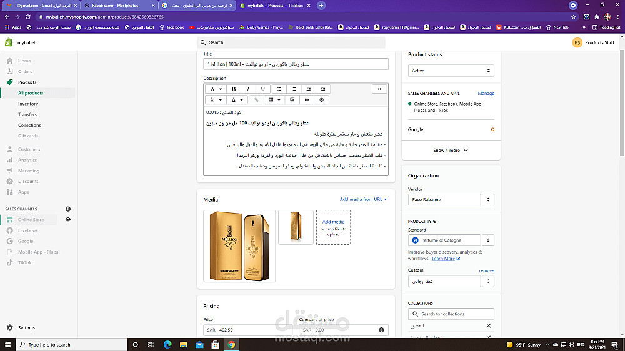Open Google sales channel in sidebar
Image resolution: width=625 pixels, height=351 pixels.
pyautogui.click(x=26, y=242)
